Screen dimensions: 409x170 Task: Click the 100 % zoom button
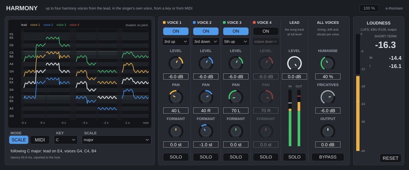click(x=369, y=8)
